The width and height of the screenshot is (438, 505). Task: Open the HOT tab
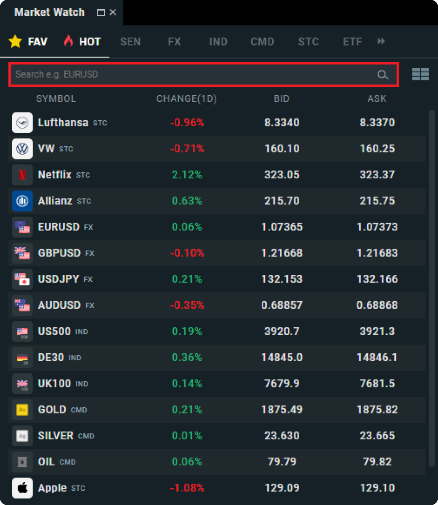[x=82, y=41]
